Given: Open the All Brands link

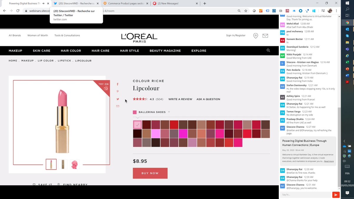Looking at the screenshot, I should point(15,35).
